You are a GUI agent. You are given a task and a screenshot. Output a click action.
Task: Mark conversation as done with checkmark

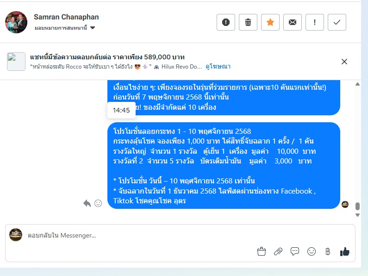point(337,22)
